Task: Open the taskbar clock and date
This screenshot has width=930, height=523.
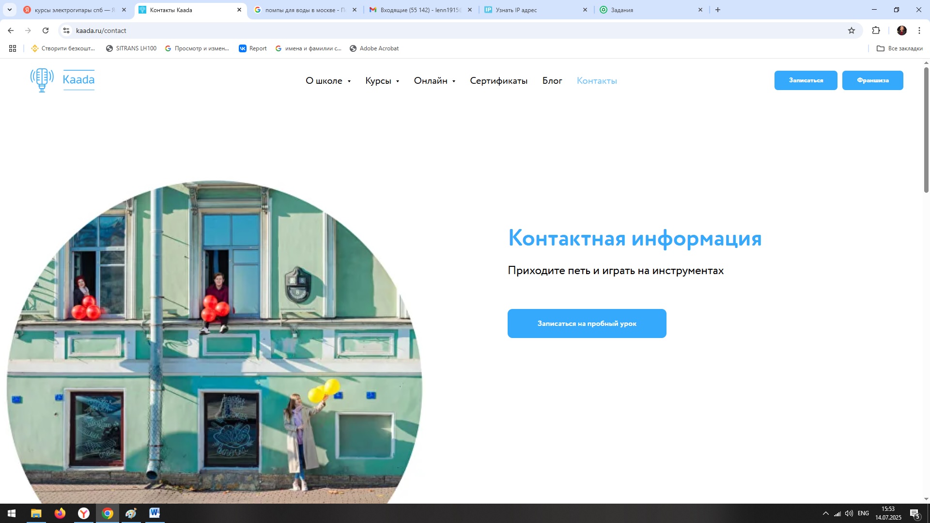Action: tap(888, 513)
